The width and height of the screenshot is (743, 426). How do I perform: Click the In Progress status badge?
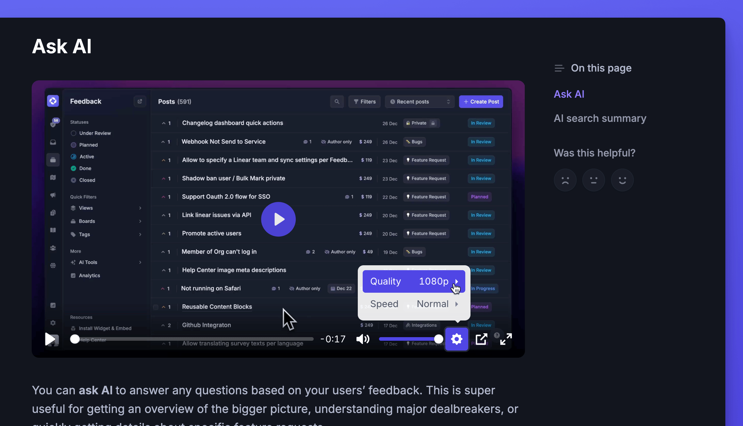(x=483, y=288)
